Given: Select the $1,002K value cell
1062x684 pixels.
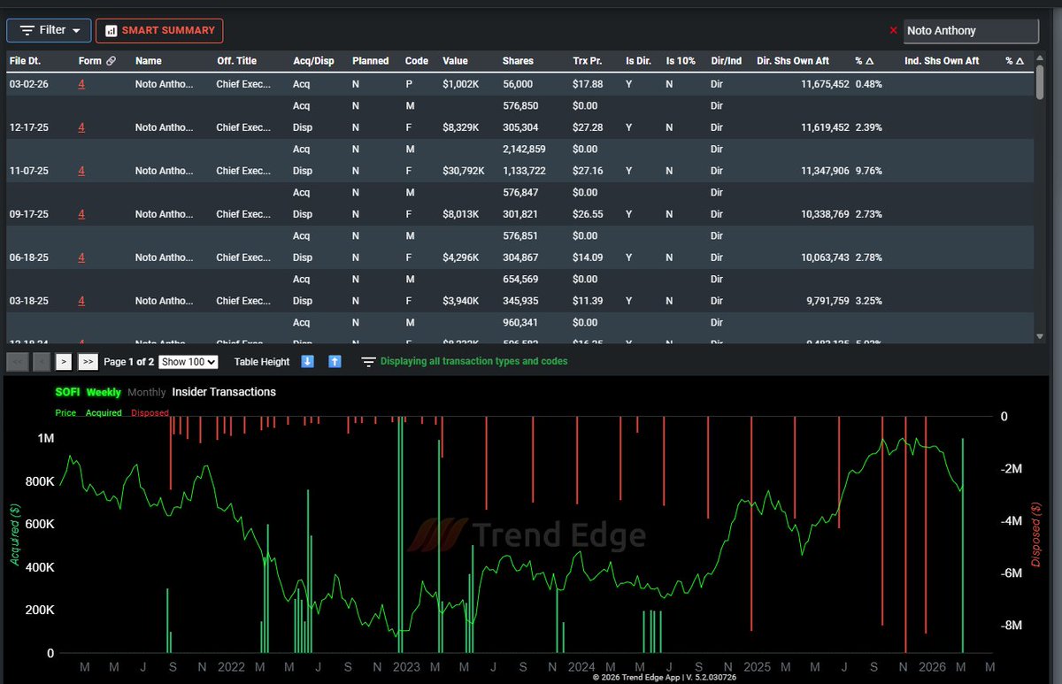Looking at the screenshot, I should pyautogui.click(x=461, y=84).
